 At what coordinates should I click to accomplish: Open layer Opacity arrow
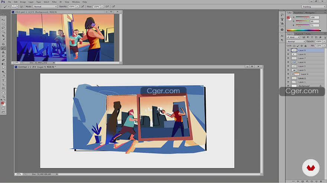point(324,41)
